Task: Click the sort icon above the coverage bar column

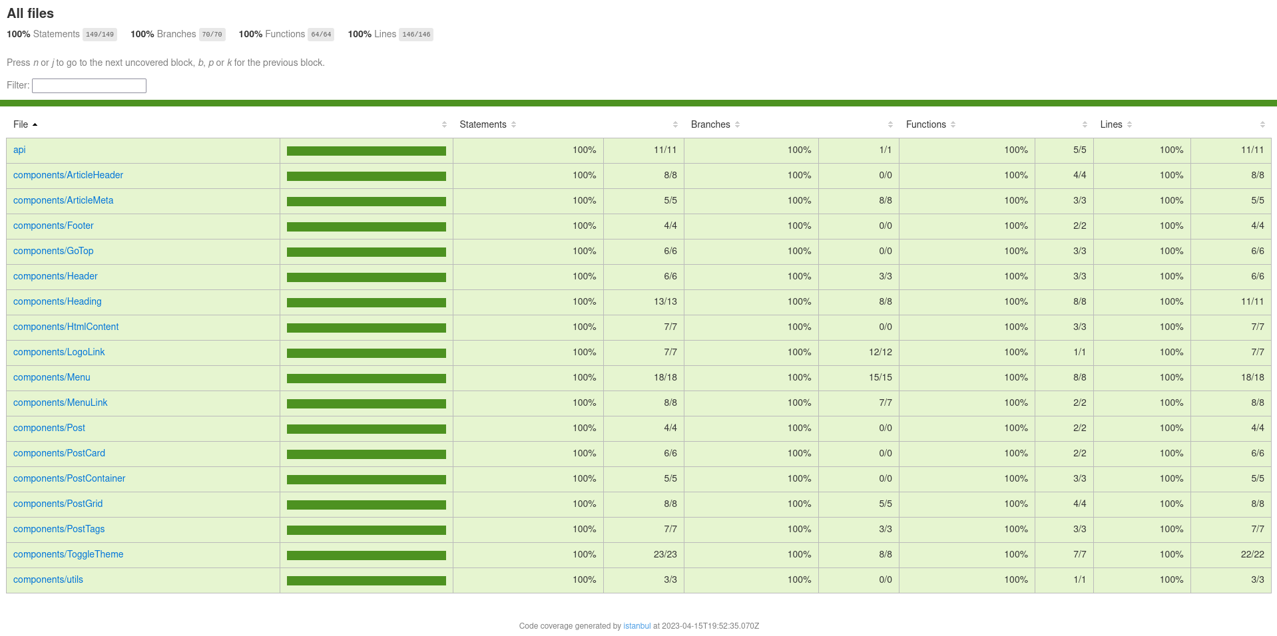Action: (444, 124)
